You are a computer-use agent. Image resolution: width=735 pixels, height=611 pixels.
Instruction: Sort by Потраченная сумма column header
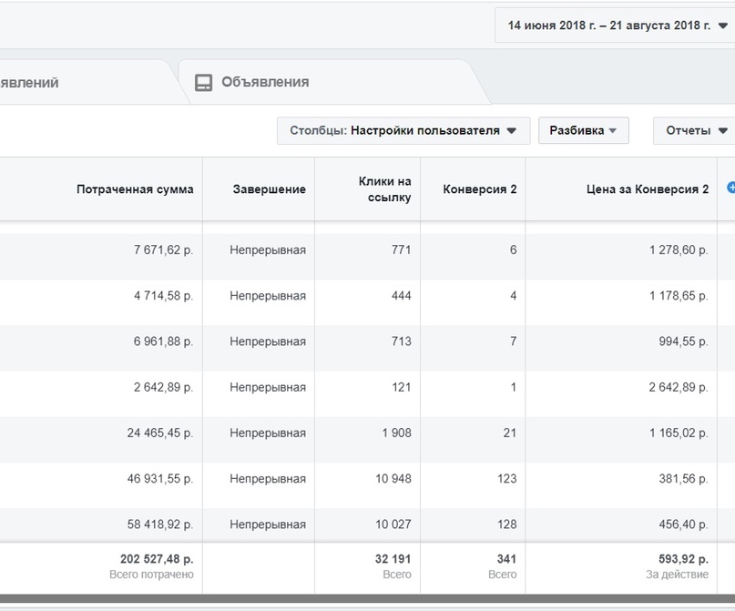point(135,189)
